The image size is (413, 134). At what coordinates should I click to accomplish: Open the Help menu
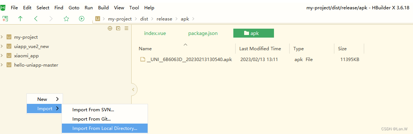point(149,8)
